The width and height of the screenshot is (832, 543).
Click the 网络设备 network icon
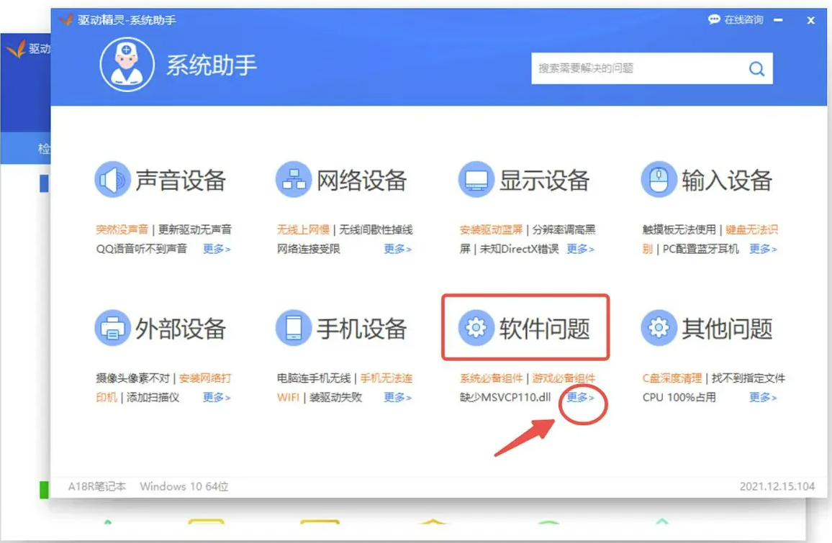coord(294,180)
